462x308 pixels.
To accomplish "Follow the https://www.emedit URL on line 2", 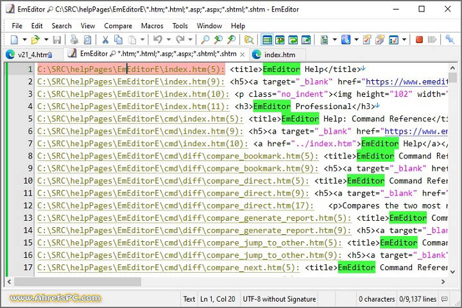I will [407, 81].
